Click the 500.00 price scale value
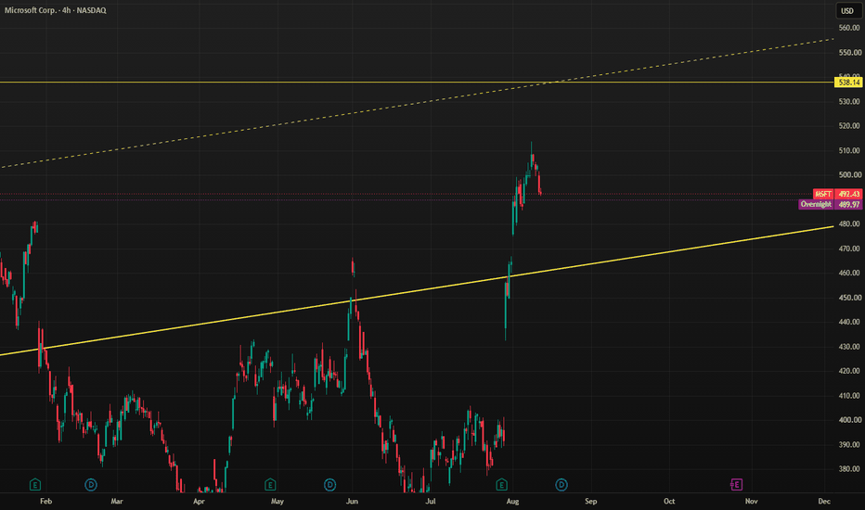Viewport: 865px width, 510px height. [x=849, y=174]
